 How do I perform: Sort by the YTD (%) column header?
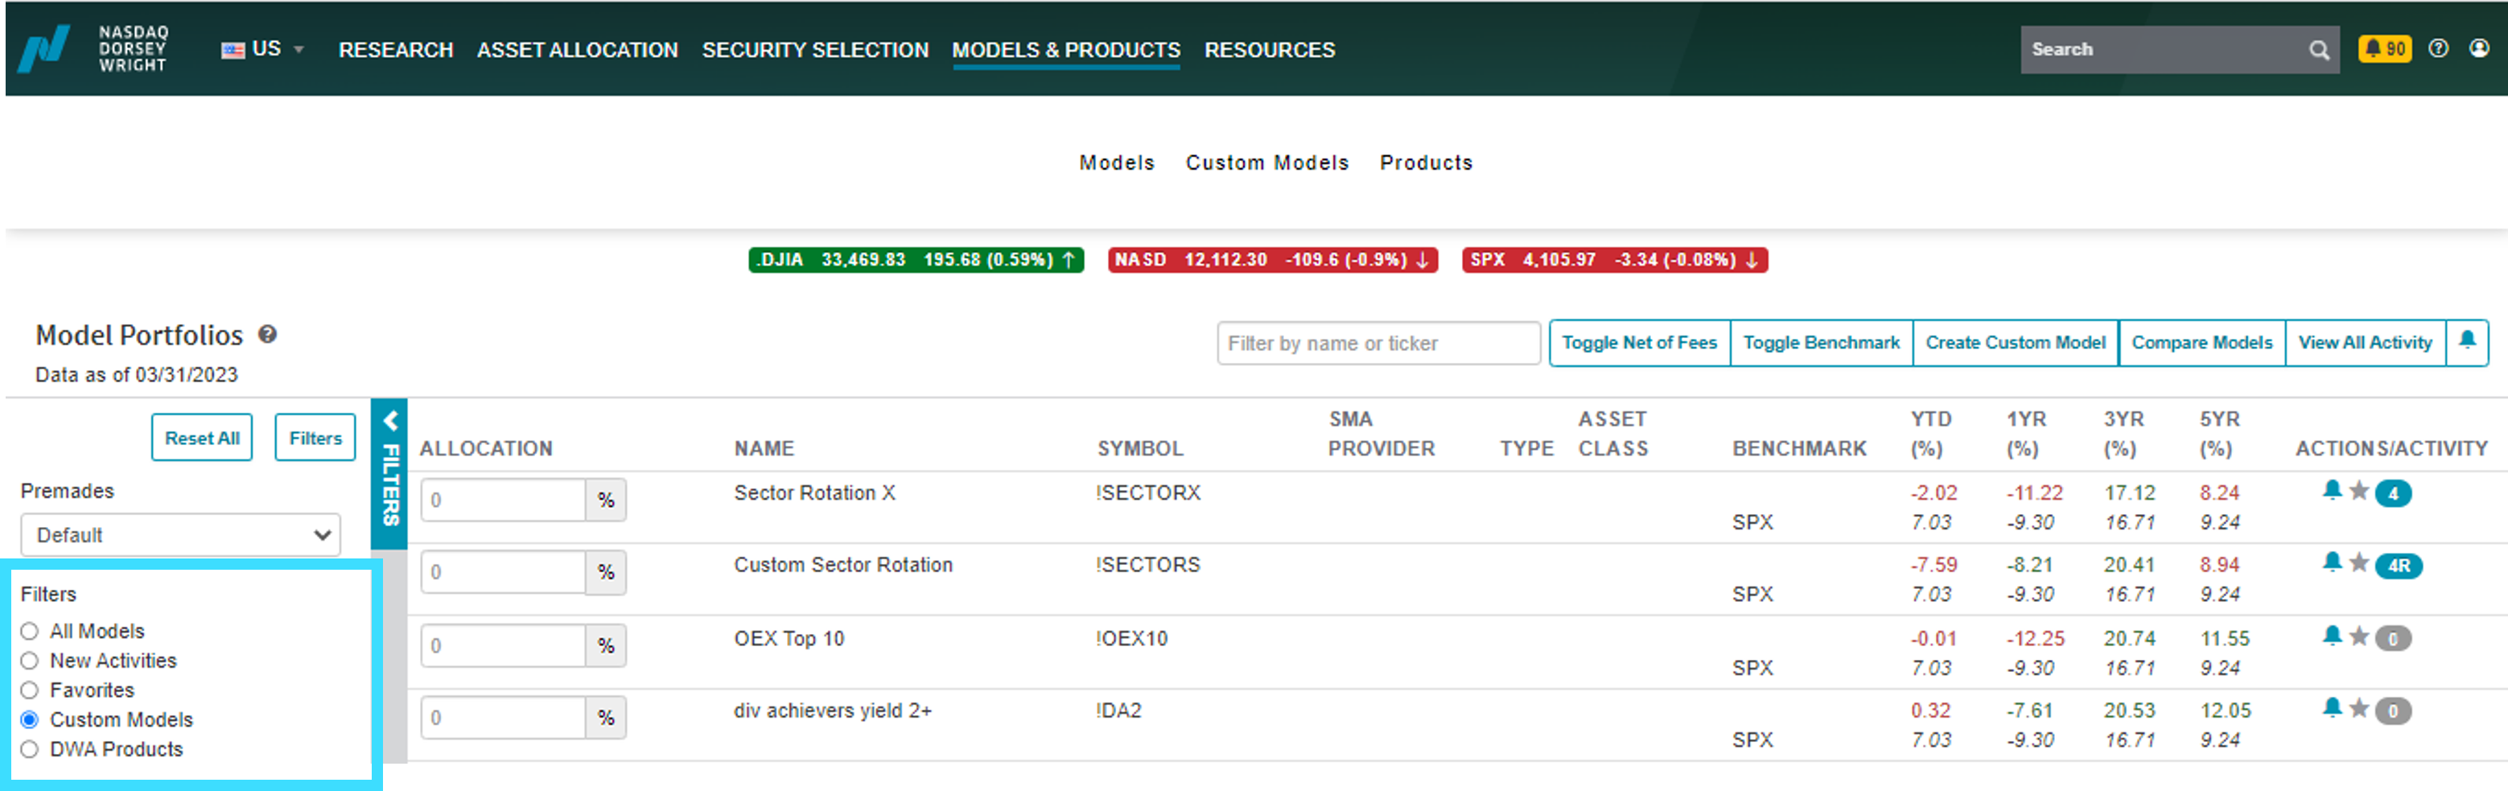coord(1930,434)
